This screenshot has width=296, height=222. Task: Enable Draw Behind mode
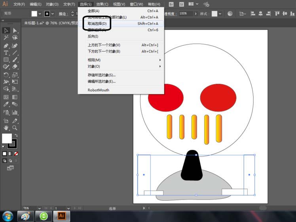[x=10, y=160]
